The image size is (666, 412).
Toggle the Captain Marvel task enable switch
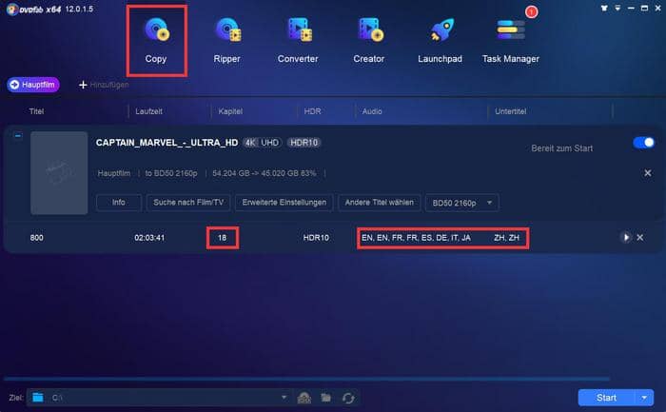(x=644, y=143)
